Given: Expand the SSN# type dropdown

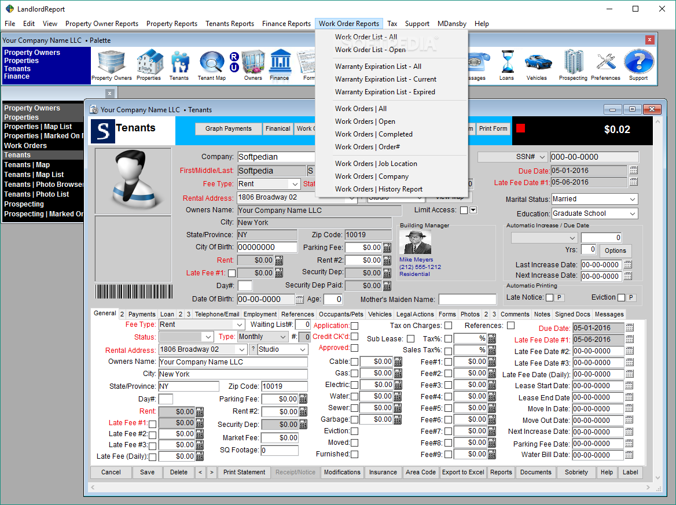Looking at the screenshot, I should 542,157.
